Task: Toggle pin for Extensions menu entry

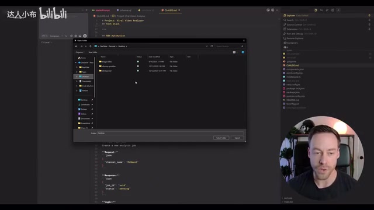Action: [x=369, y=29]
